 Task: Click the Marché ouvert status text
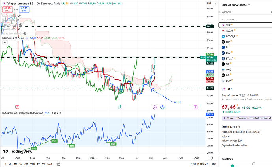click(233, 112)
